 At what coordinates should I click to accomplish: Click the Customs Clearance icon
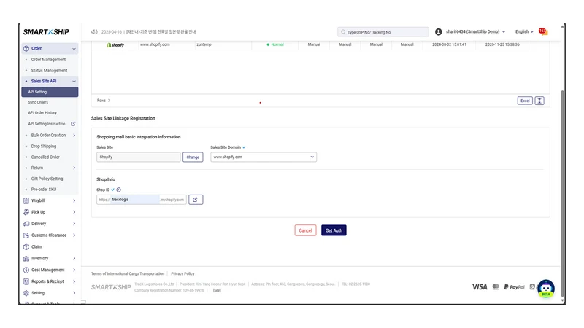tap(26, 235)
